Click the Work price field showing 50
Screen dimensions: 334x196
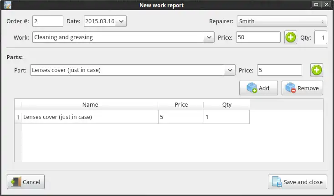tap(258, 37)
